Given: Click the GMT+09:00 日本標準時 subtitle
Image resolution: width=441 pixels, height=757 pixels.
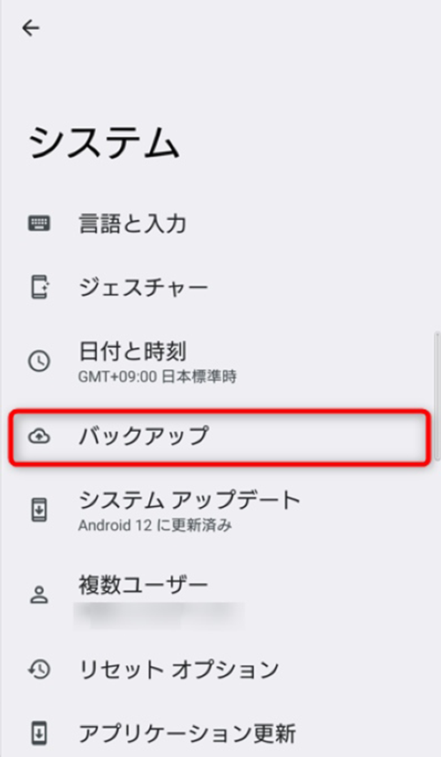Looking at the screenshot, I should click(x=158, y=376).
